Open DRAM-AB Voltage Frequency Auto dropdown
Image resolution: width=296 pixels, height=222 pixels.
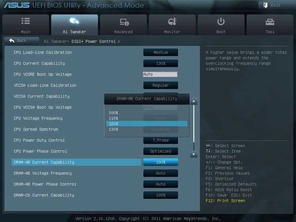tap(161, 173)
